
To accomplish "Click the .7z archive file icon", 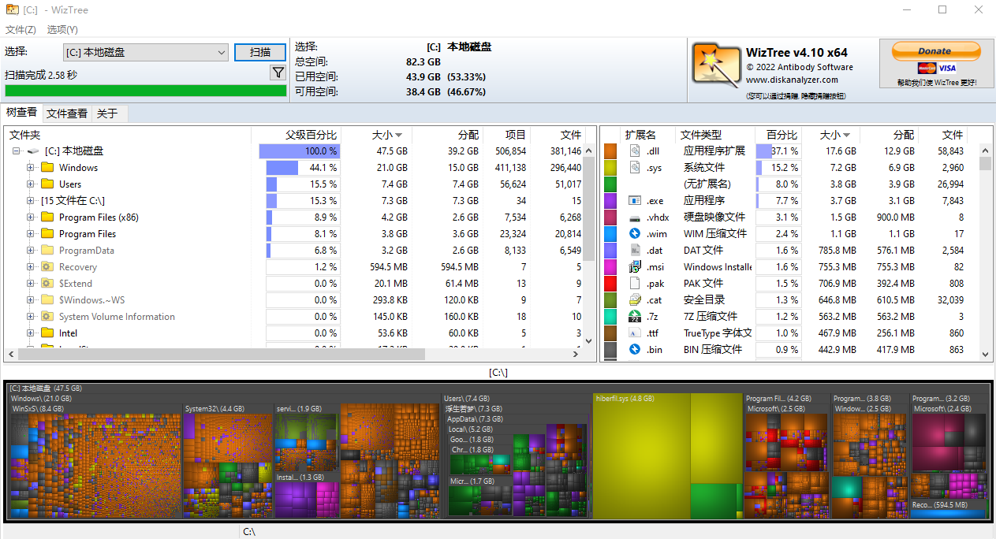I will point(633,318).
